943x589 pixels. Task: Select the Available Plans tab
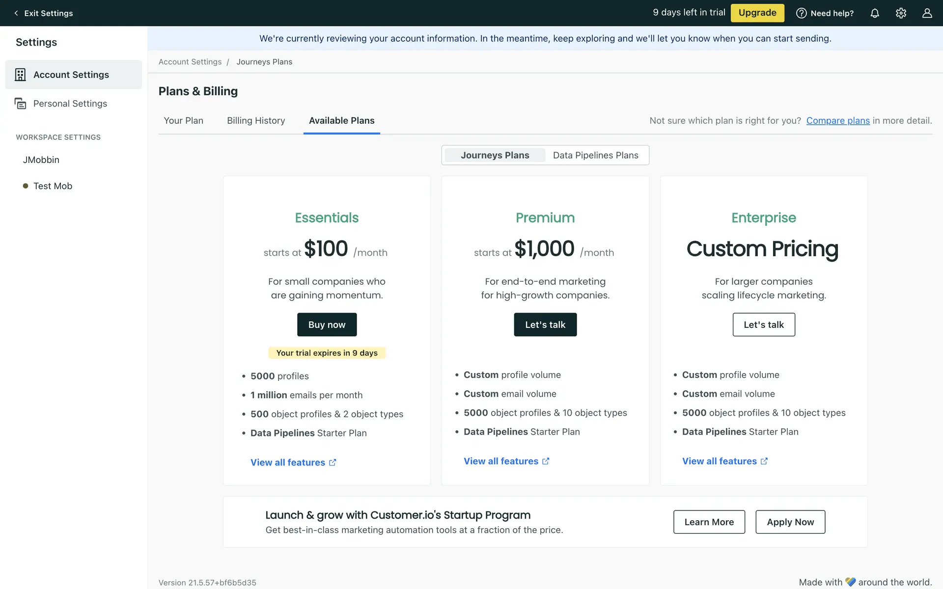pos(341,121)
